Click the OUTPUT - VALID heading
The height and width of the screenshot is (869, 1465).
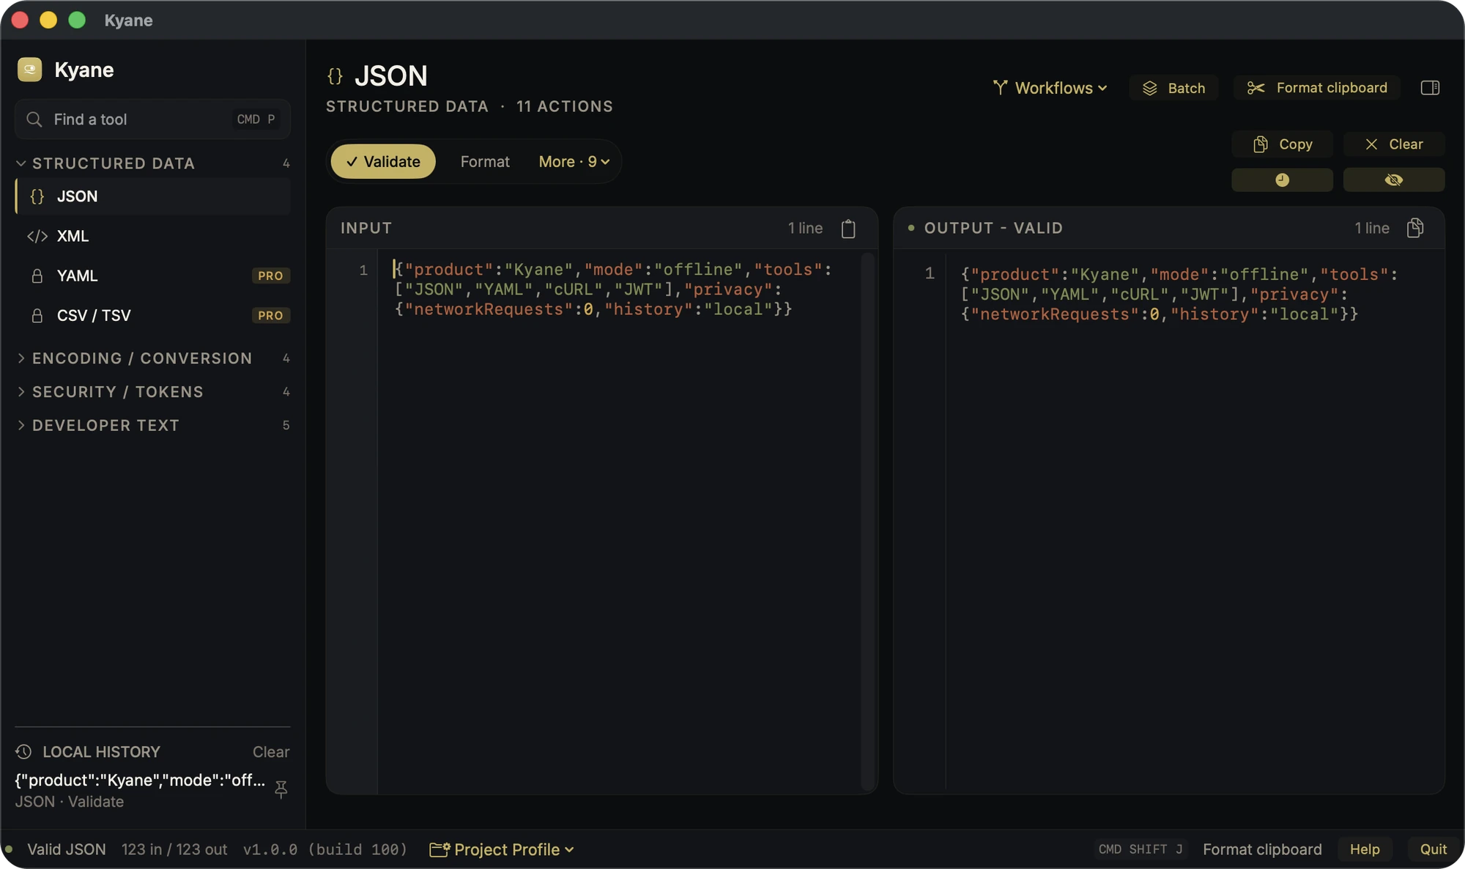coord(993,228)
